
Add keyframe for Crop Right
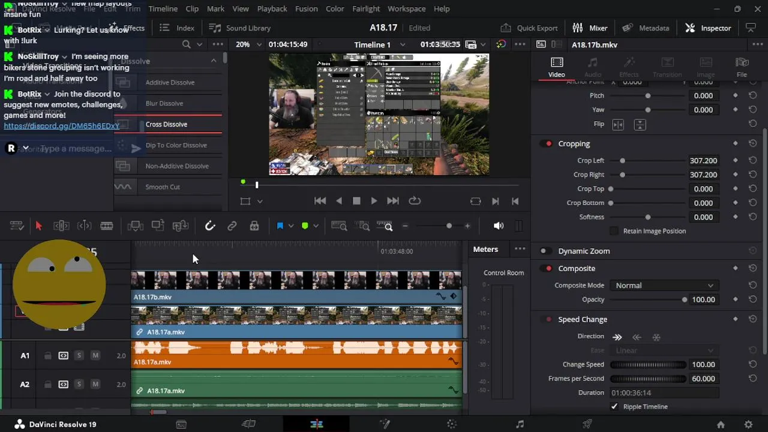[x=736, y=175]
